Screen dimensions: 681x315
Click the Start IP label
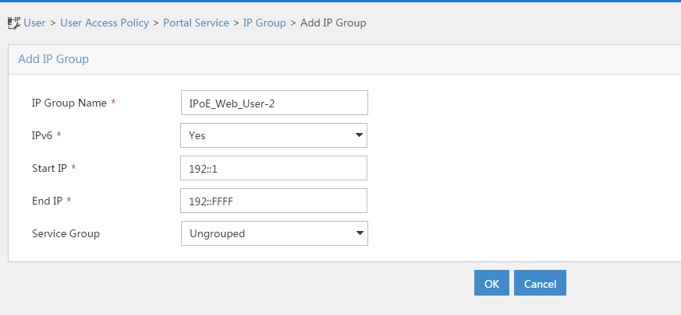coord(49,168)
